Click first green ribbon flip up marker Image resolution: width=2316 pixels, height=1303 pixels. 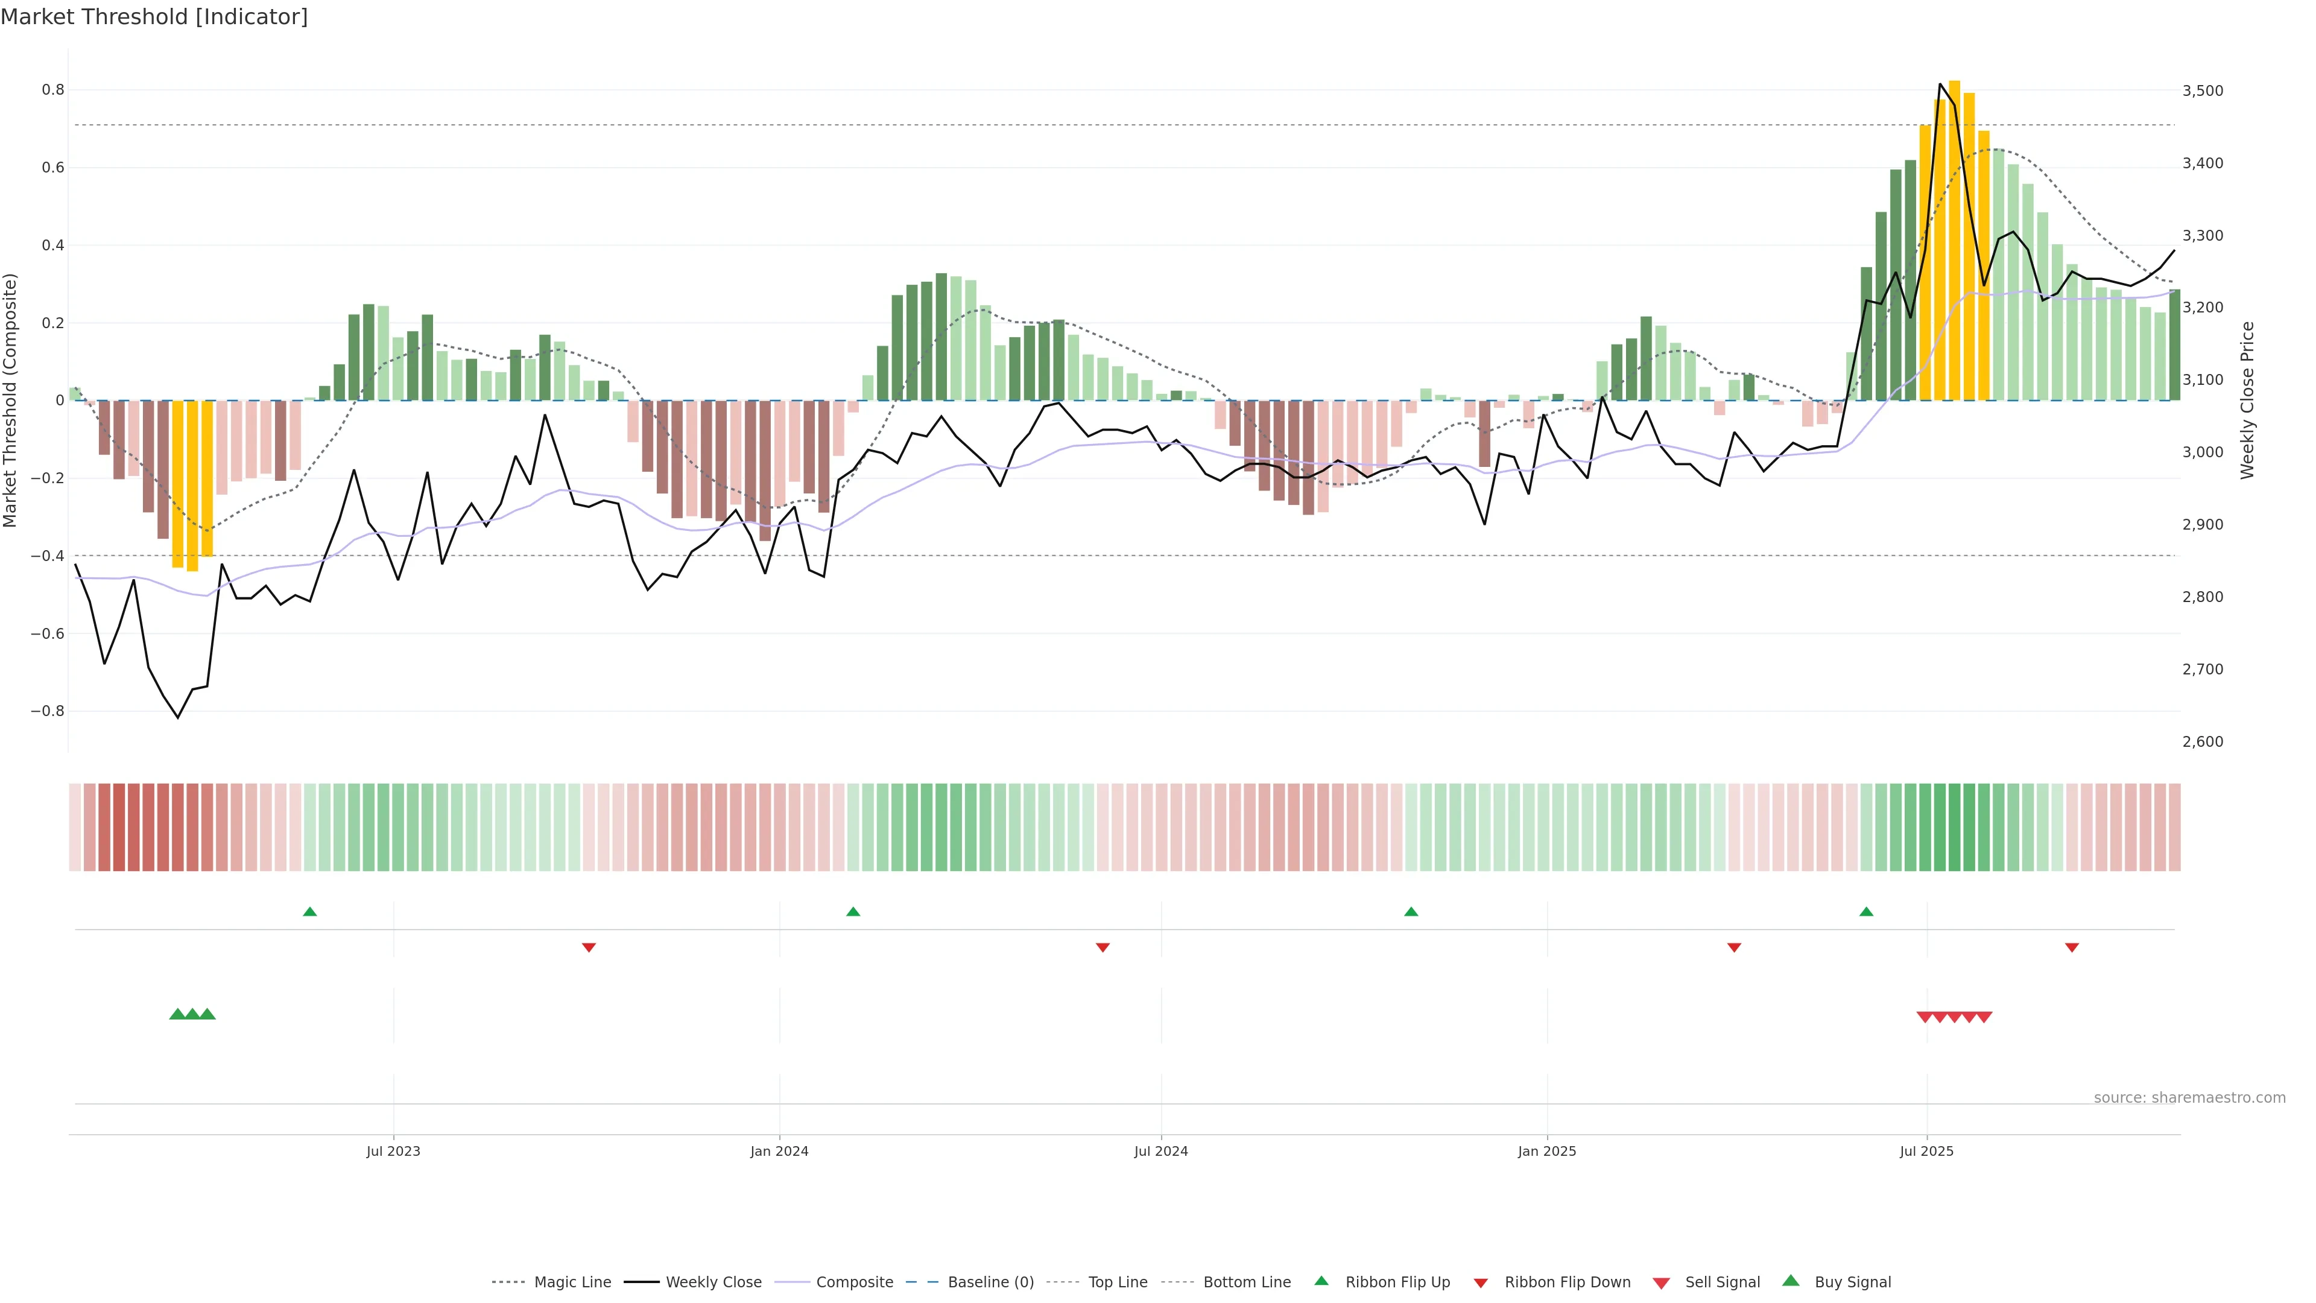(310, 912)
